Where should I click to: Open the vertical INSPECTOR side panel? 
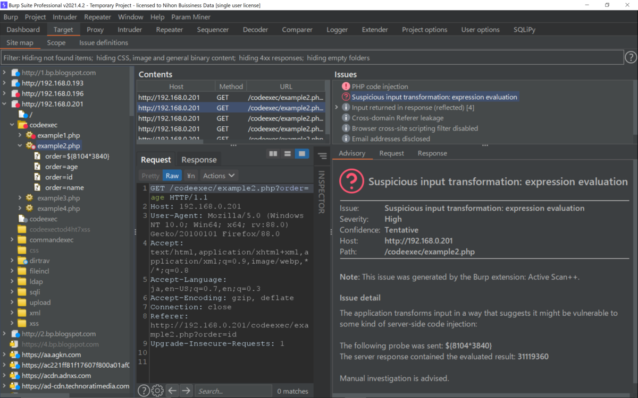(x=321, y=192)
